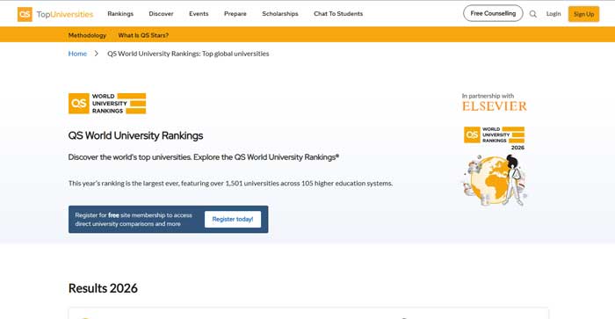
Task: Click breadcrumb text QS World University Rankings: Top global universities
Action: 188,54
